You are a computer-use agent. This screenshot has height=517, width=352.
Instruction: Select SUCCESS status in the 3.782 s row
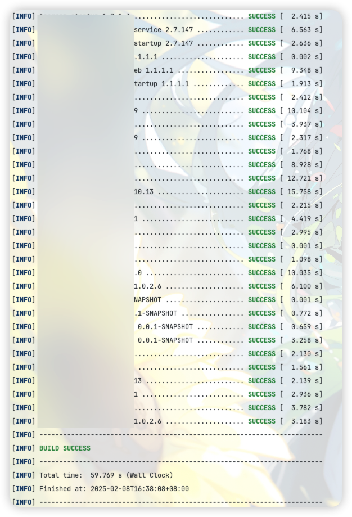pyautogui.click(x=261, y=408)
